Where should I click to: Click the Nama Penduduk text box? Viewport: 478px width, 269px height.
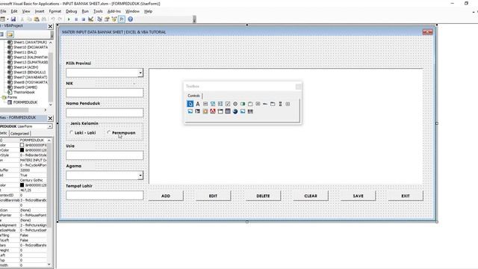(x=105, y=113)
